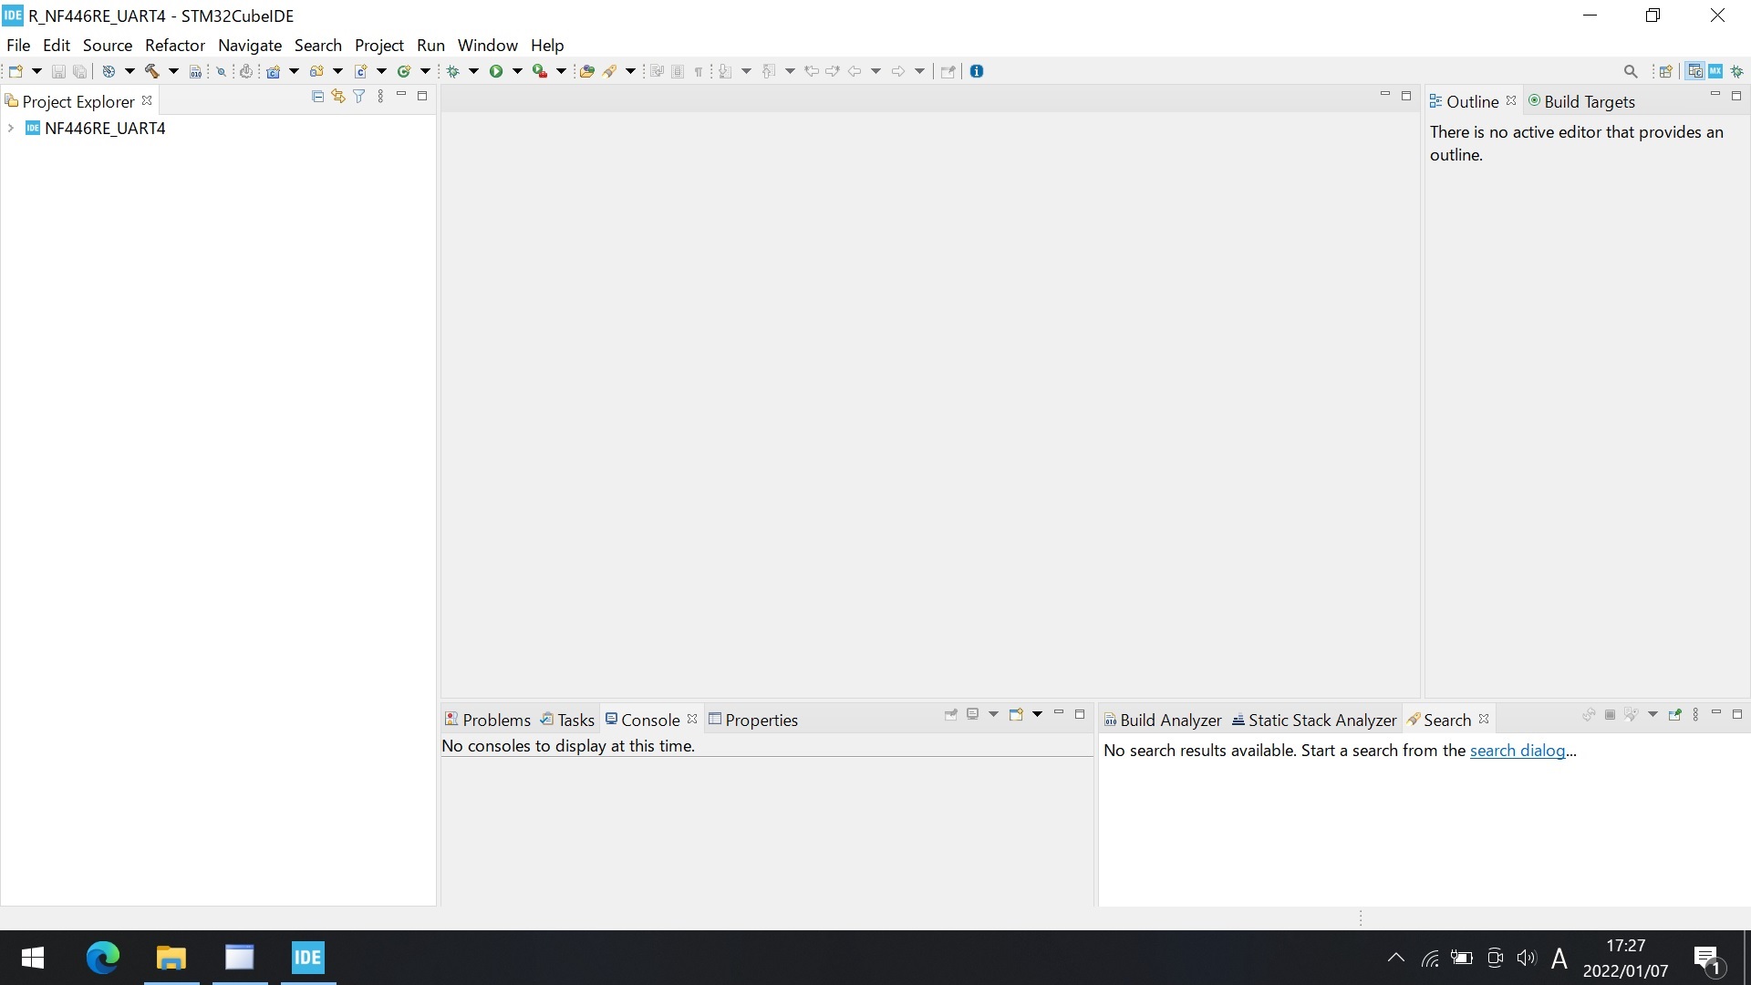The image size is (1751, 985).
Task: Open Search view menu dots
Action: pyautogui.click(x=1695, y=714)
